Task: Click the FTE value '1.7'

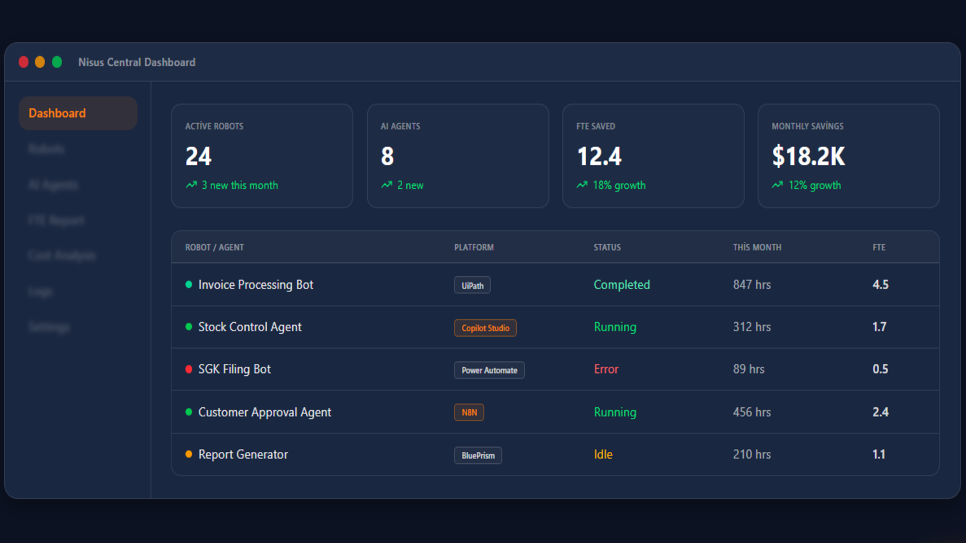Action: pos(879,327)
